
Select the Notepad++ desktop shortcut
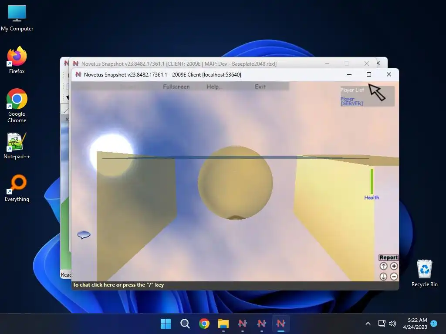17,146
